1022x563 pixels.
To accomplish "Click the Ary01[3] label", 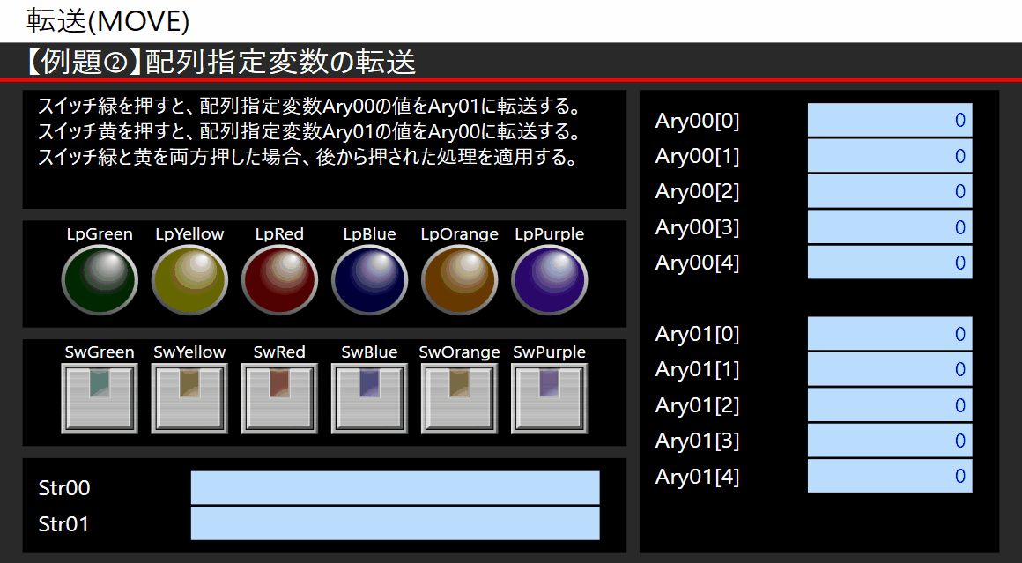I will point(698,441).
